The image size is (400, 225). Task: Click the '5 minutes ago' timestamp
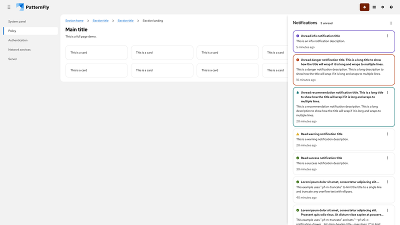[x=305, y=47]
